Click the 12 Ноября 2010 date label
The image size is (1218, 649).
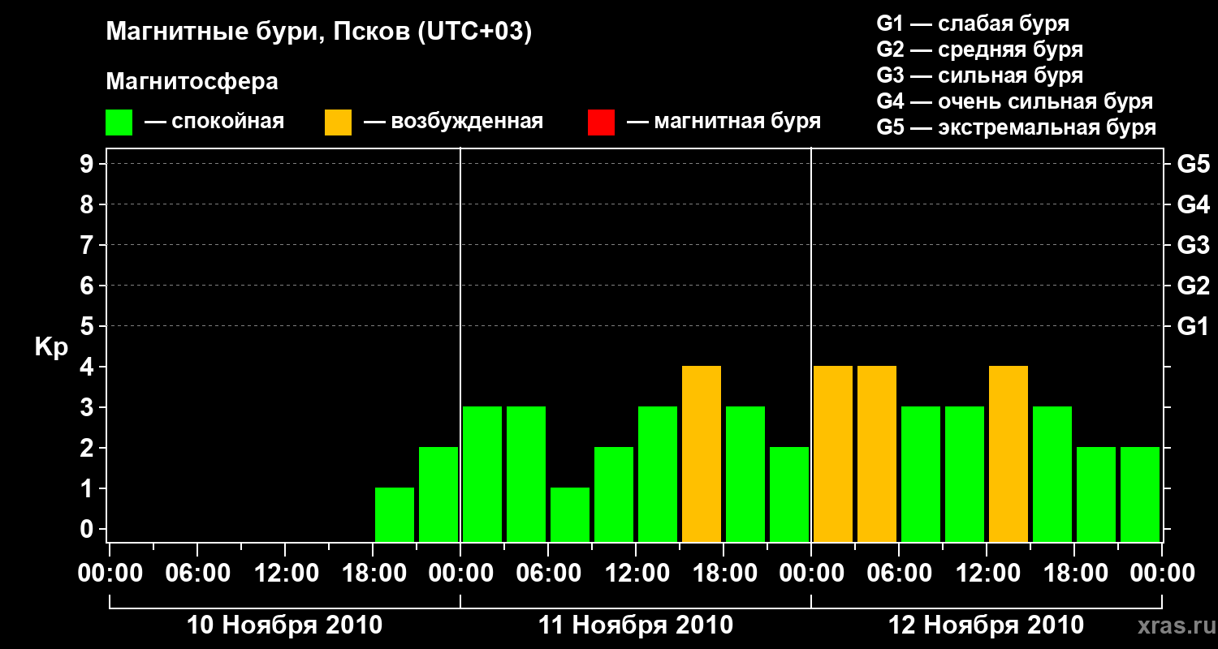[x=987, y=625]
